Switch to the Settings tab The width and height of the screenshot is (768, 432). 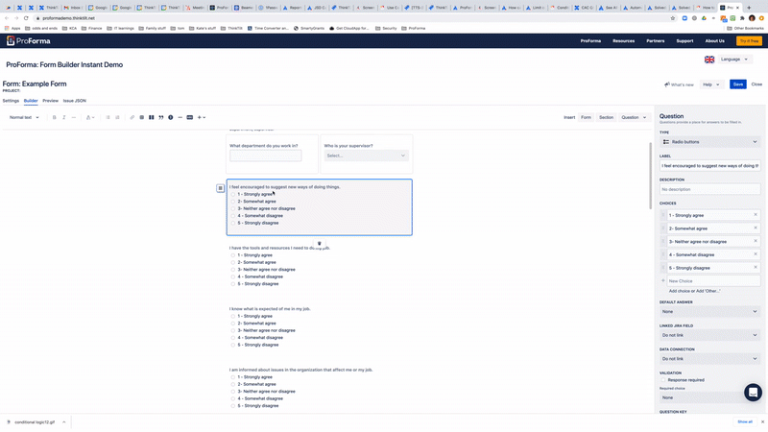point(11,101)
